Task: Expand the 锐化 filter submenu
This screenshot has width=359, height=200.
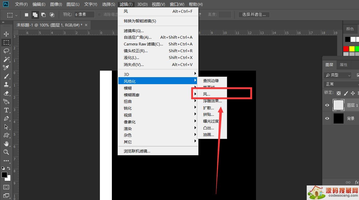Action: tap(158, 108)
